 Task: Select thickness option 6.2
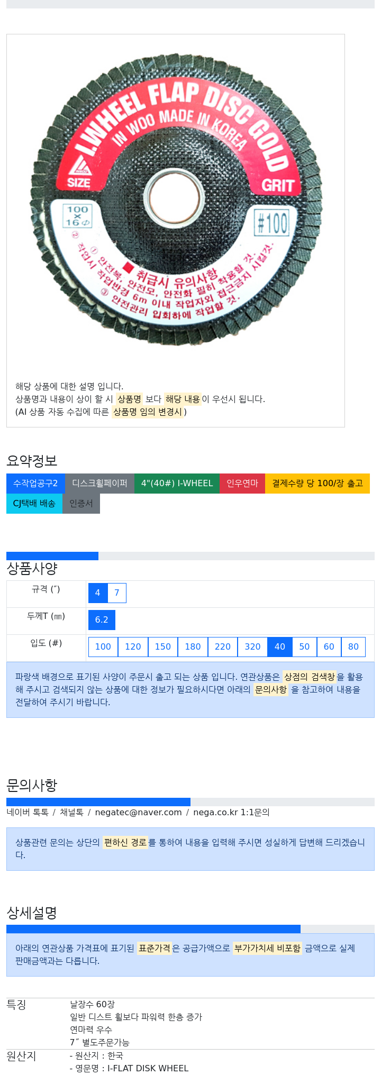point(102,620)
